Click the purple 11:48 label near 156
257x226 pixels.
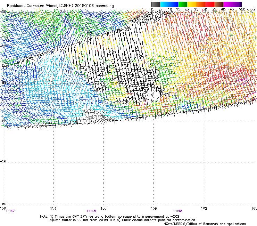(91, 211)
